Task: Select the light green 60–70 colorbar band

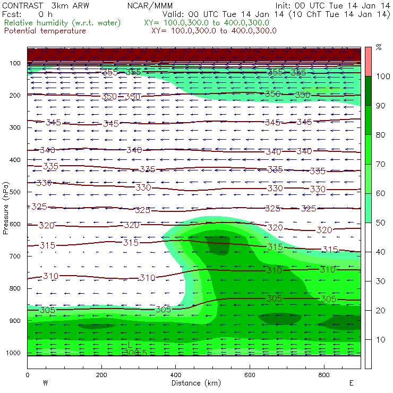Action: point(368,178)
